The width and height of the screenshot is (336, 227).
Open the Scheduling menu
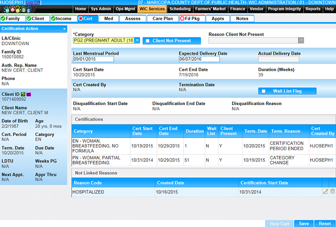[180, 9]
